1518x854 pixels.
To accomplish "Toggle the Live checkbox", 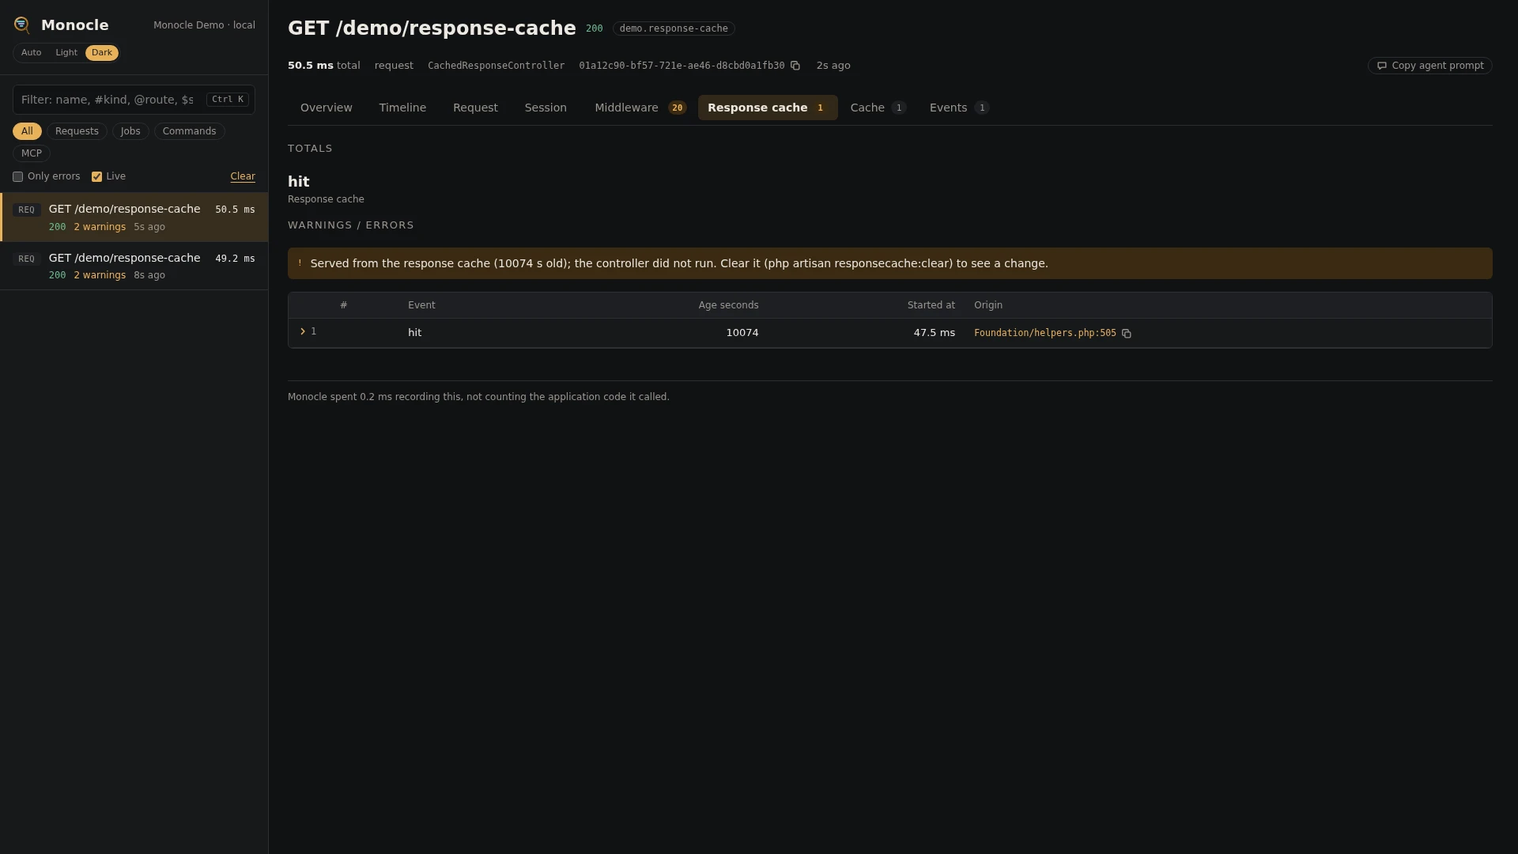I will [96, 177].
